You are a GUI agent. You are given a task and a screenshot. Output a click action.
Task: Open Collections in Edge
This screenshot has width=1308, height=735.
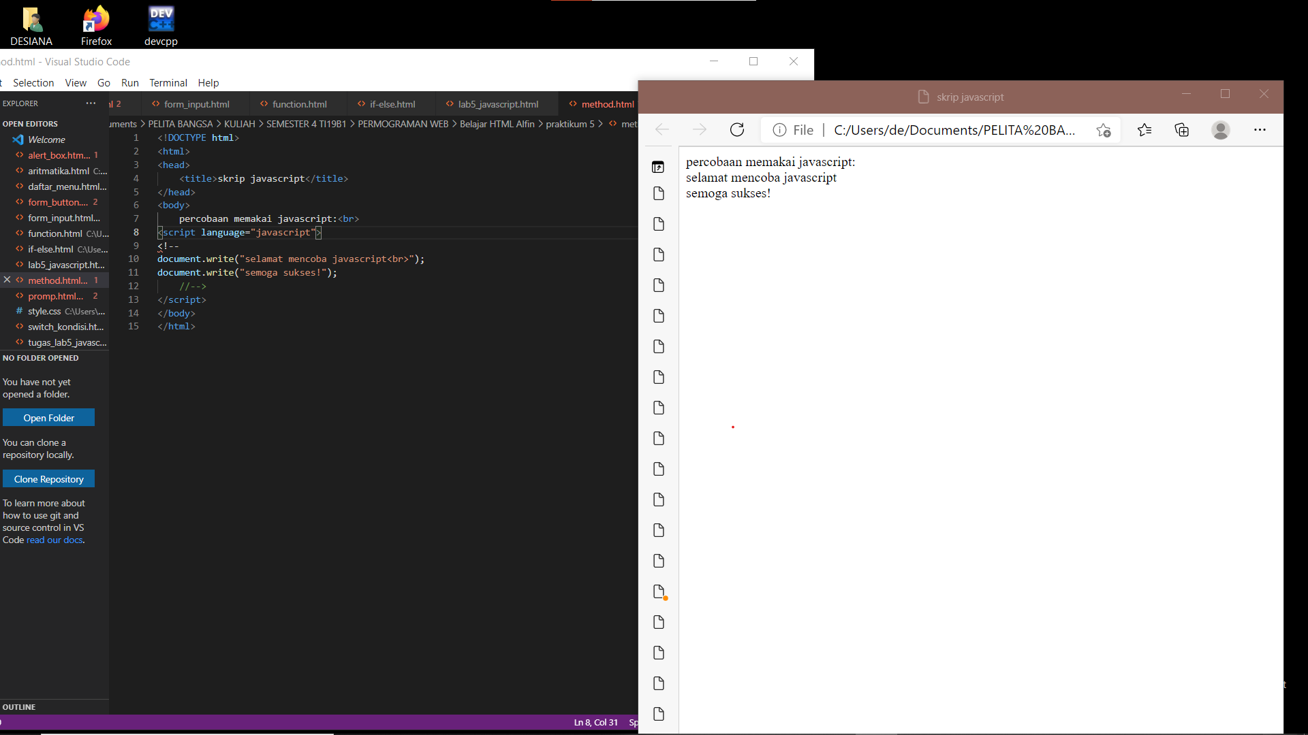pyautogui.click(x=1182, y=129)
